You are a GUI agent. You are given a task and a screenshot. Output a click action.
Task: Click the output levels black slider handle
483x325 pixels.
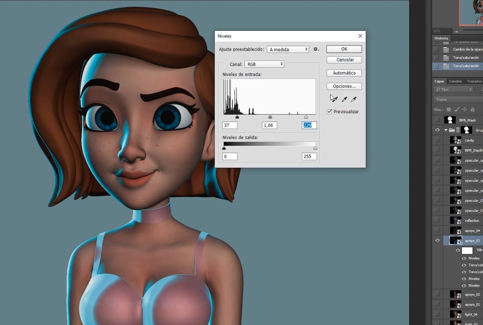[224, 148]
